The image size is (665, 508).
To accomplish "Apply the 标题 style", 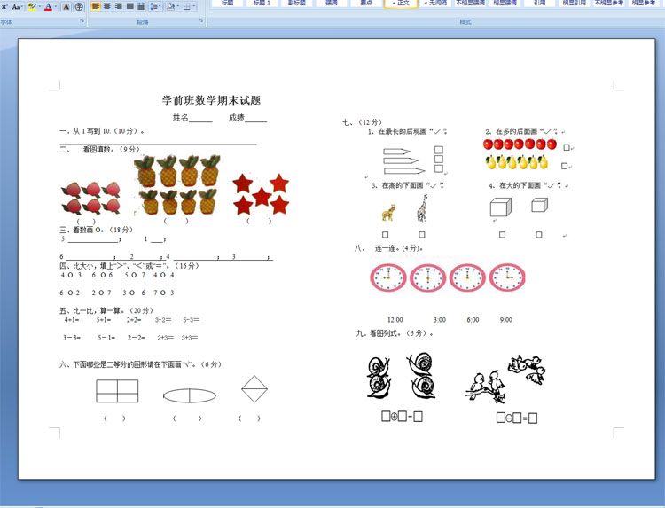I will [x=228, y=3].
